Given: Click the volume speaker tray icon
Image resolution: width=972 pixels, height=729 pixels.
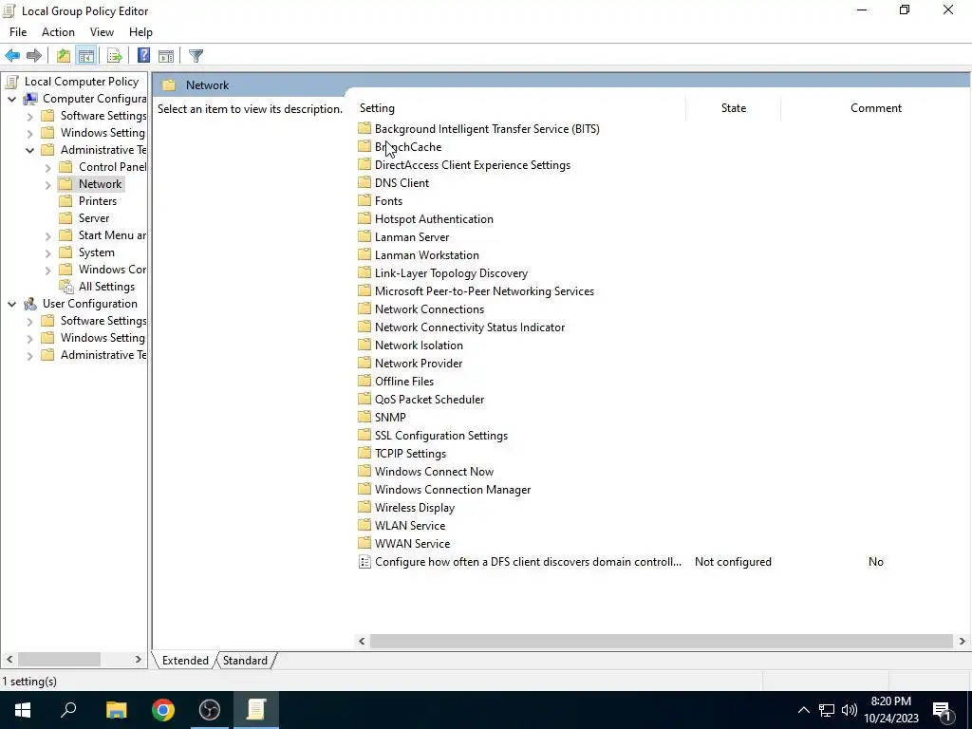Looking at the screenshot, I should [850, 710].
